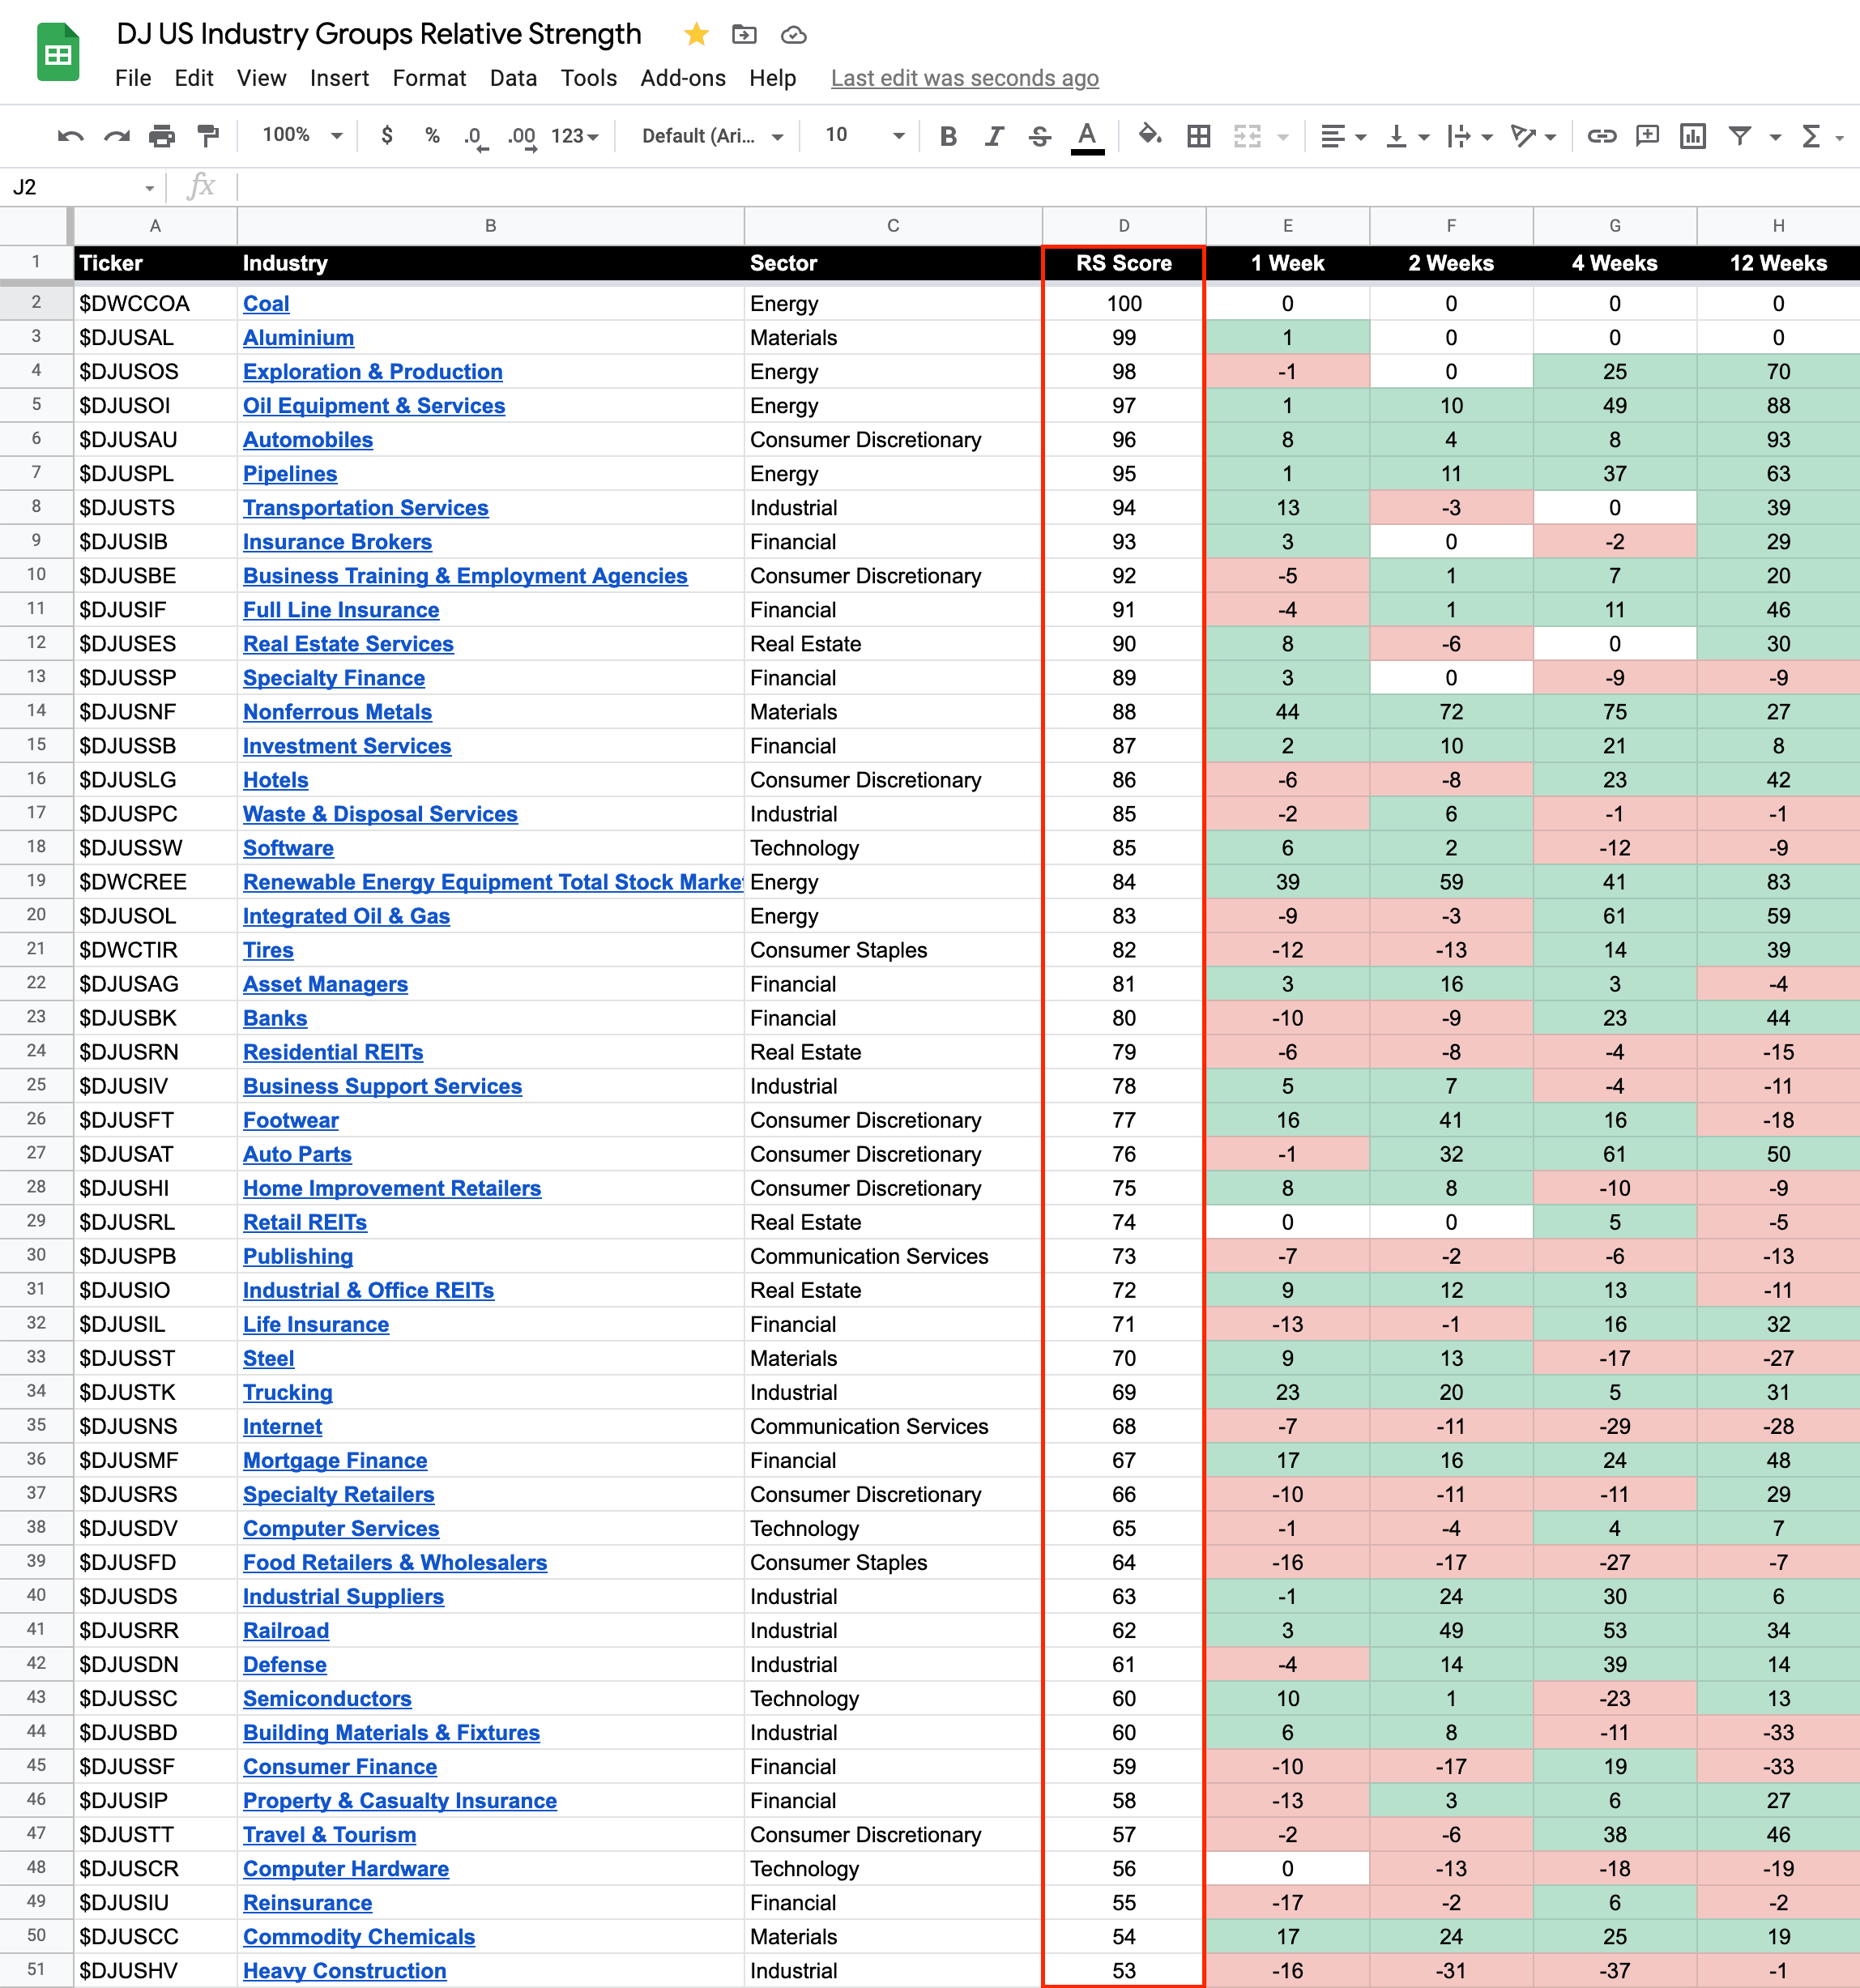Click 'Last edit was seconds ago' link
Viewport: 1860px width, 1988px height.
coord(964,78)
